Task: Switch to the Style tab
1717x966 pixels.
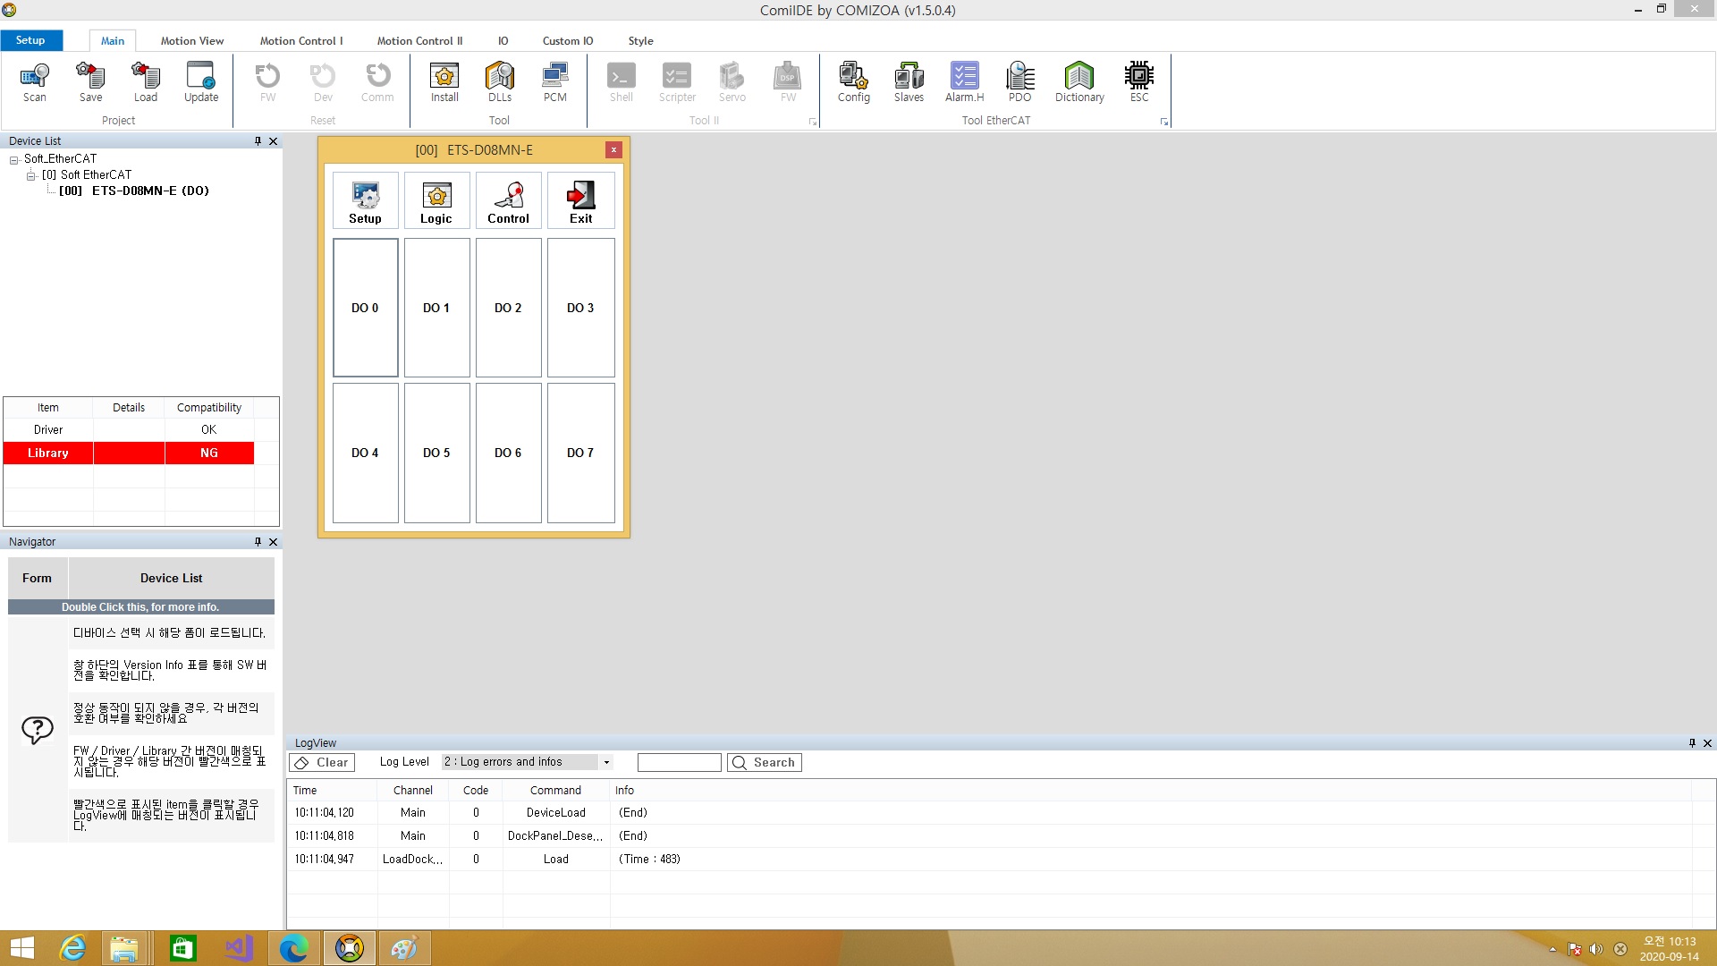Action: [640, 41]
